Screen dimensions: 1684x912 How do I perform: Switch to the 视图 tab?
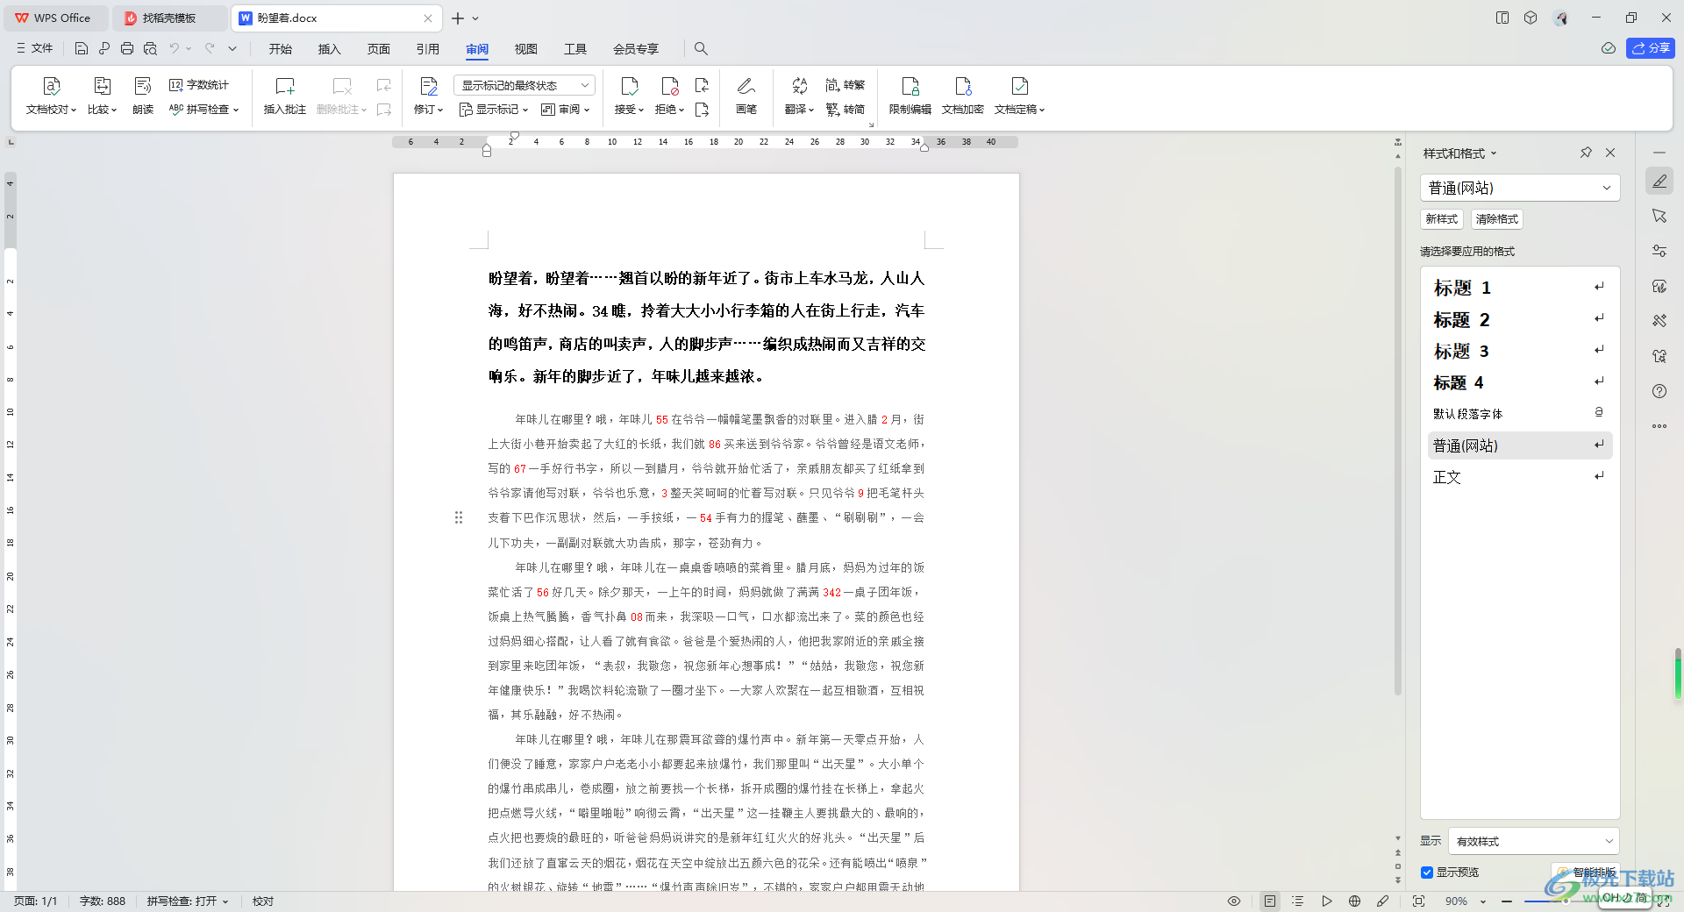pyautogui.click(x=526, y=49)
